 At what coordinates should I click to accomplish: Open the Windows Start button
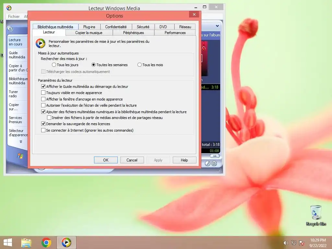[x=8, y=243]
